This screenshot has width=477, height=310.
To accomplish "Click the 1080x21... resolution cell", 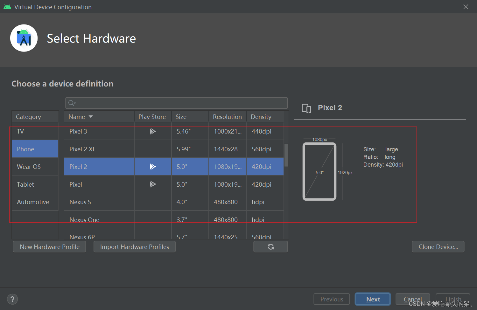I will [228, 131].
